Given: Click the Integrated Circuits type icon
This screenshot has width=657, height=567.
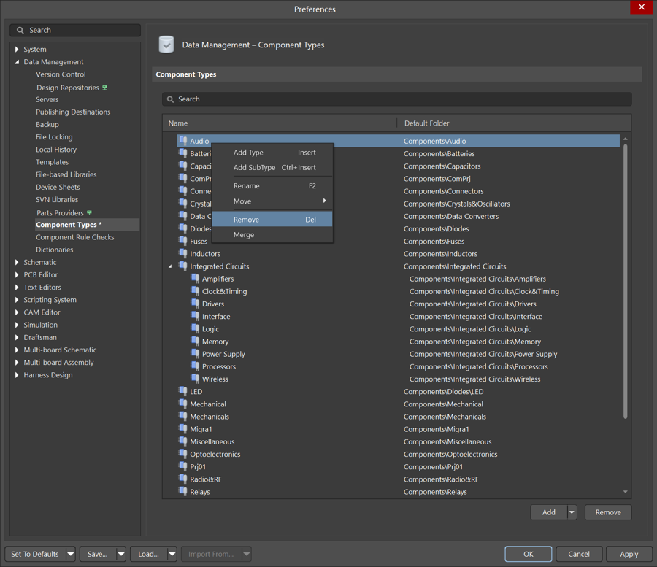Looking at the screenshot, I should (x=183, y=266).
